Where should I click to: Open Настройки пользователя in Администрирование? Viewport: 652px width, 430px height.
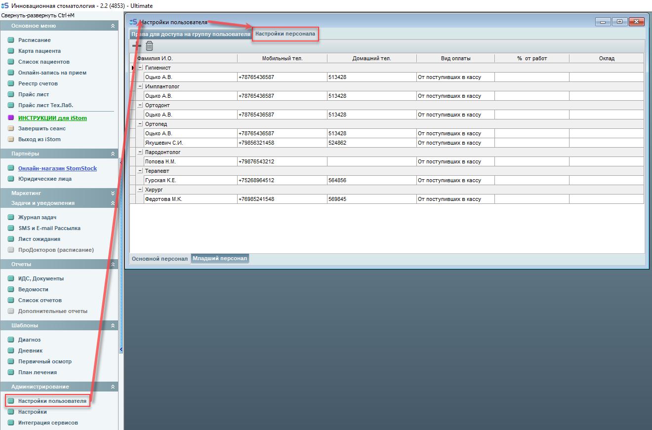tap(52, 401)
